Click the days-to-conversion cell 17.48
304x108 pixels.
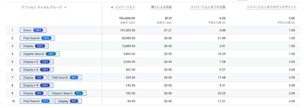click(x=221, y=78)
